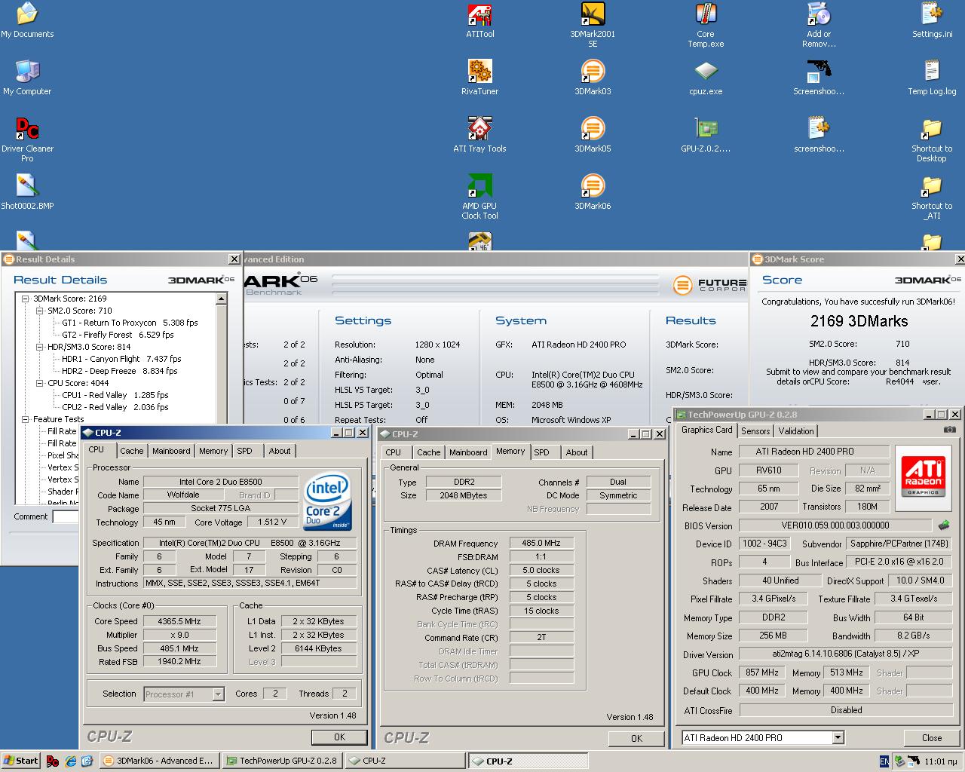Open Cache tab in CPU-Z processor window
The image size is (965, 772).
tap(131, 451)
